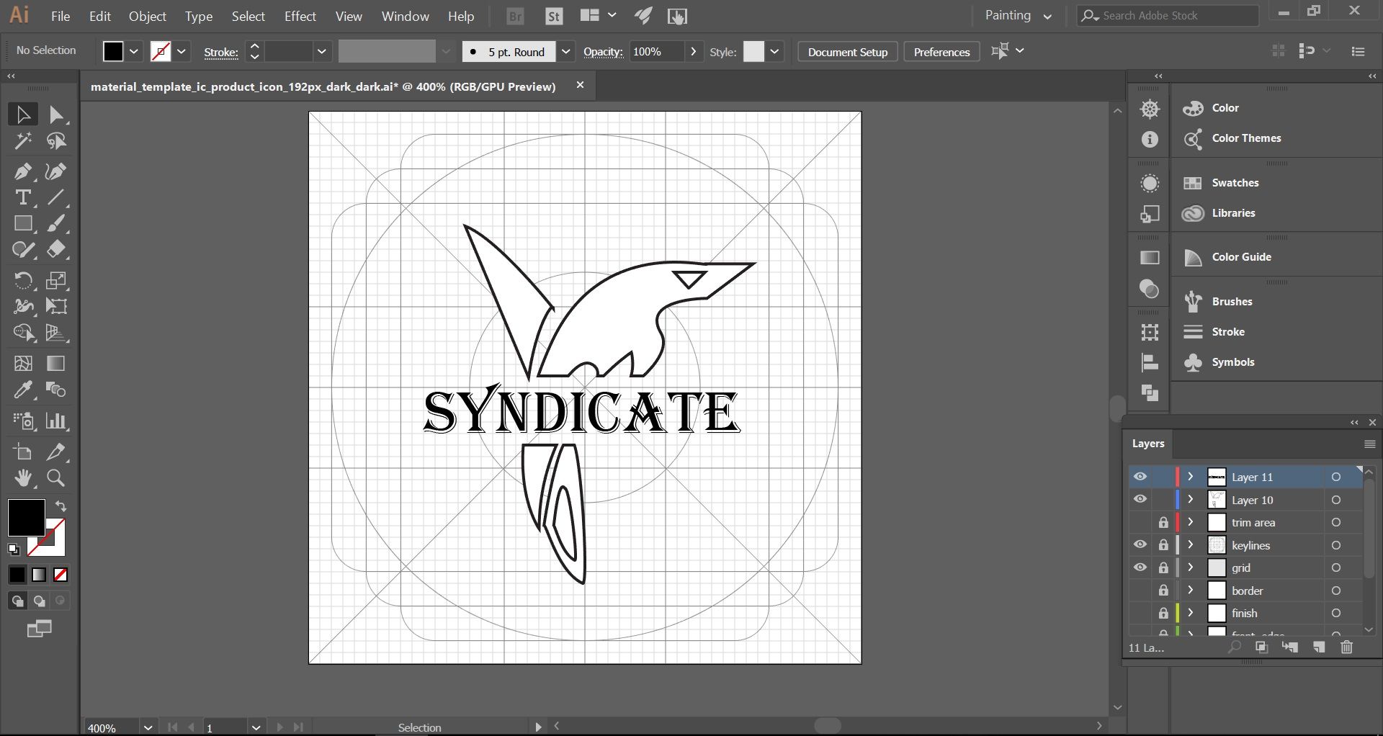Image resolution: width=1383 pixels, height=736 pixels.
Task: Select the Magic Wand tool
Action: click(23, 141)
